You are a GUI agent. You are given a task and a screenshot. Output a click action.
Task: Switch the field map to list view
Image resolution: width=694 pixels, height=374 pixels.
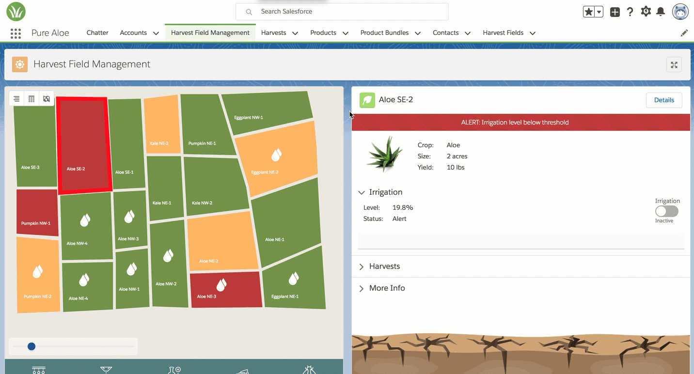tap(16, 99)
